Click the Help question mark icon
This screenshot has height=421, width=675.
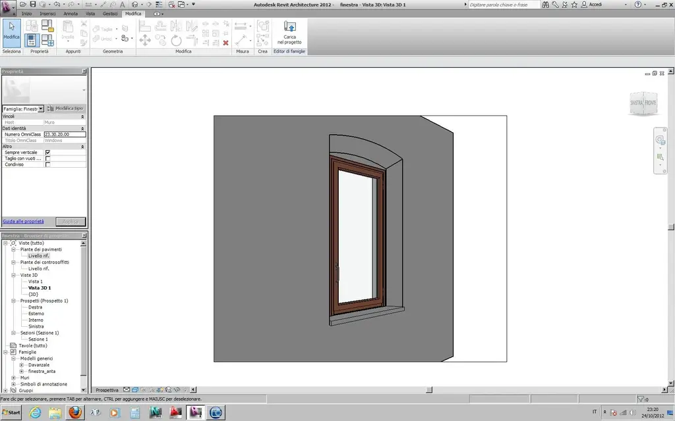click(x=637, y=5)
